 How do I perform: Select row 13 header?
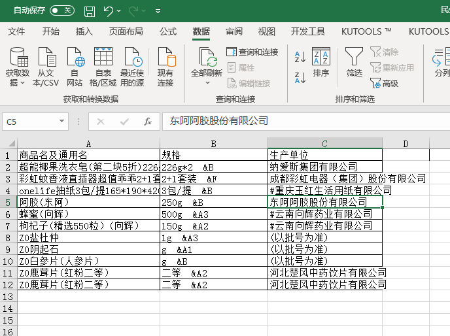tap(8, 296)
